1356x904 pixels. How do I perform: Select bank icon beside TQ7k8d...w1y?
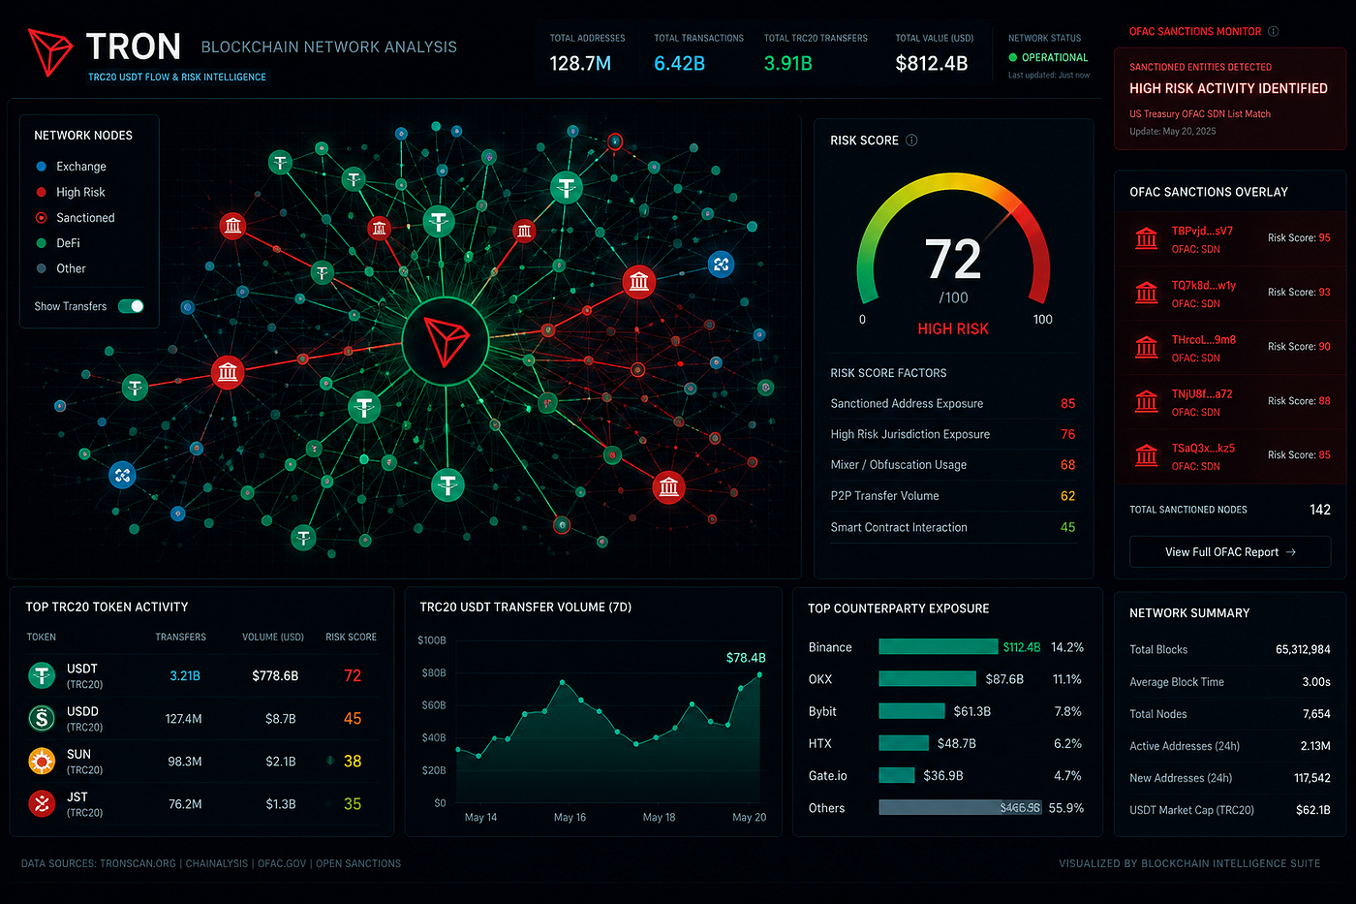click(x=1147, y=293)
